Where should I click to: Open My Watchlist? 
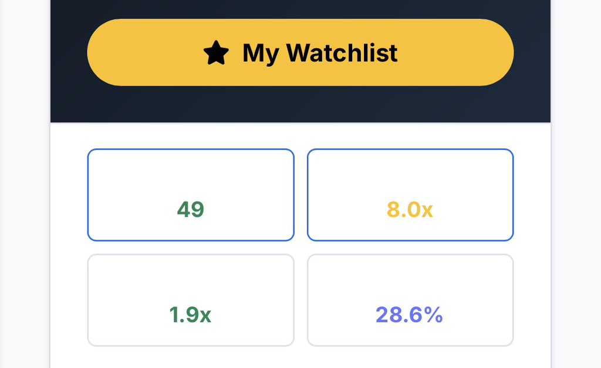coord(300,53)
